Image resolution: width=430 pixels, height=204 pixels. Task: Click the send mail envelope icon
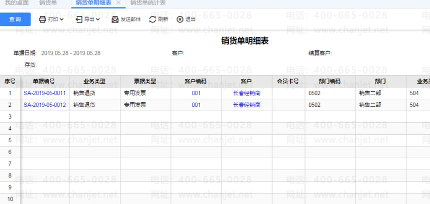tap(115, 20)
